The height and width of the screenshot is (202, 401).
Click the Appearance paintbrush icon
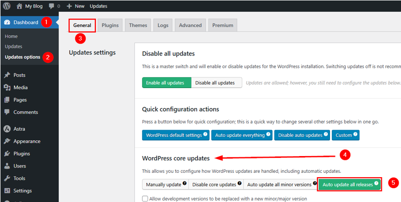tap(7, 141)
